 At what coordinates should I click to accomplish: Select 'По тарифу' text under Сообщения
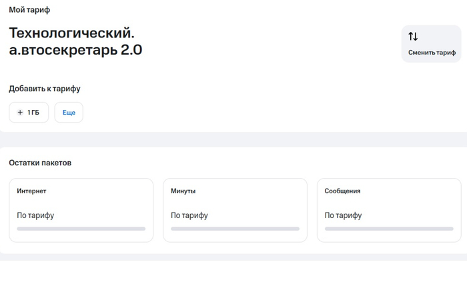coord(344,215)
